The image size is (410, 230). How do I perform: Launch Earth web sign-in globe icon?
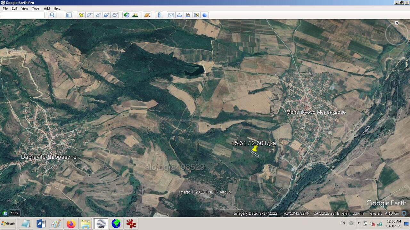click(x=205, y=15)
